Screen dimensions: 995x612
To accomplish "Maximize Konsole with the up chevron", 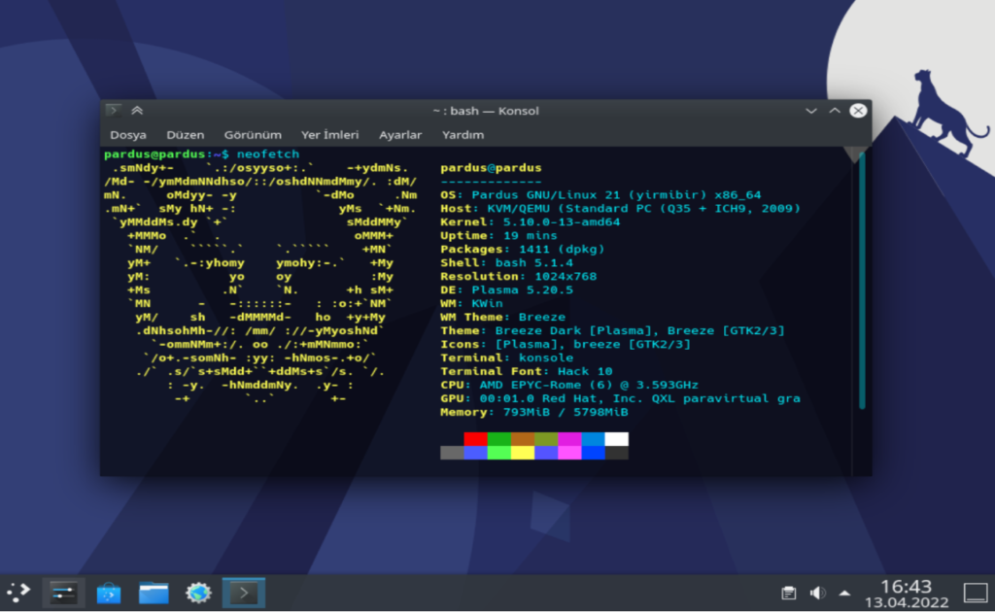I will [834, 111].
